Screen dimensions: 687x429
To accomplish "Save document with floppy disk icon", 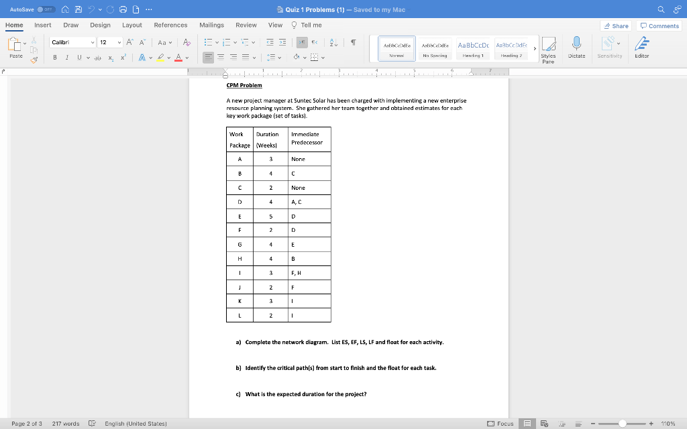I will (78, 9).
